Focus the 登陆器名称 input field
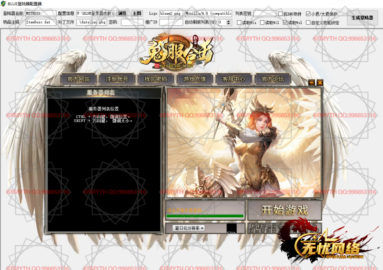Viewport: 383px width, 270px height. [41, 13]
